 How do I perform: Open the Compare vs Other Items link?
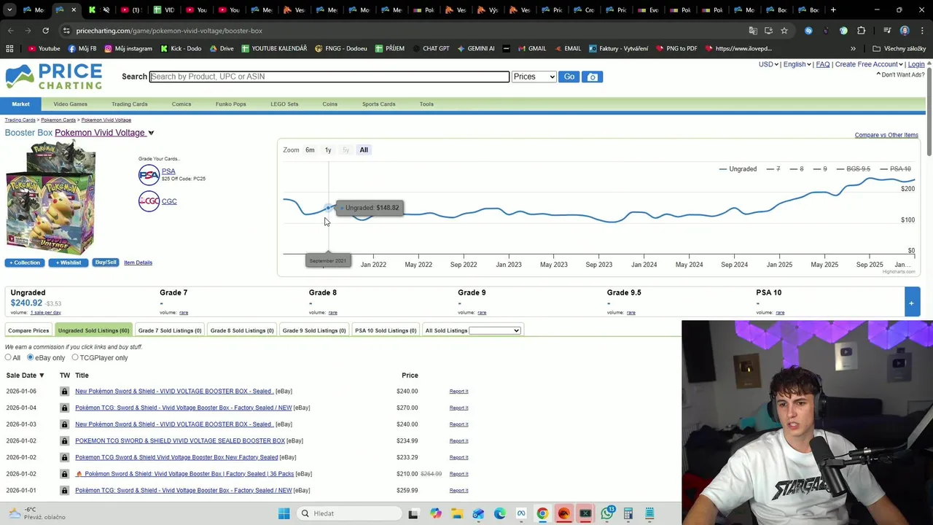(x=886, y=135)
